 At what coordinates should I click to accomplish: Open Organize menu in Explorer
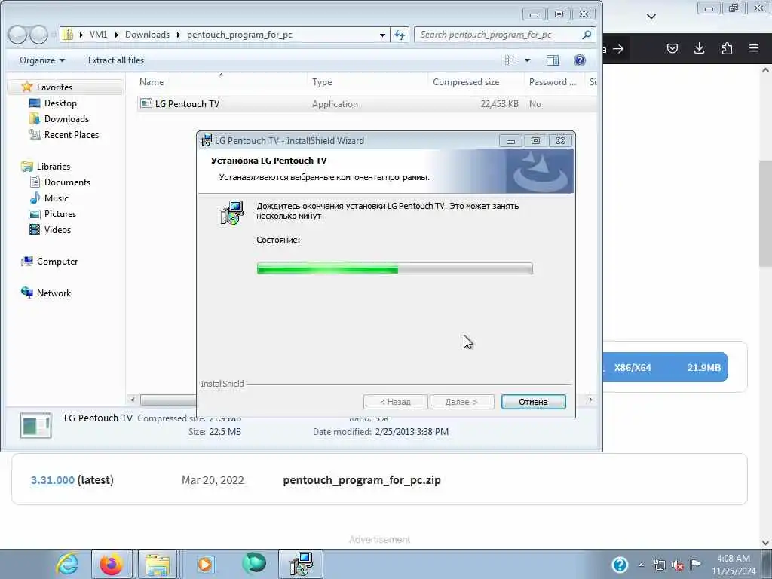[x=42, y=60]
